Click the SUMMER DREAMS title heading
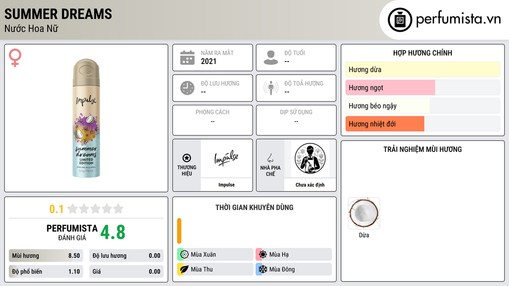The width and height of the screenshot is (509, 286). coord(58,14)
